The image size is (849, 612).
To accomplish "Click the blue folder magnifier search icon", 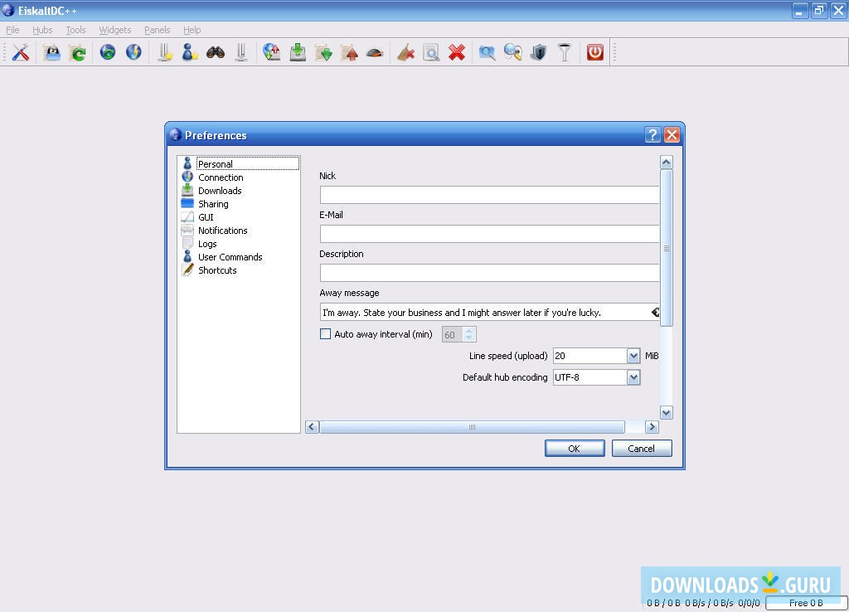I will tap(487, 52).
